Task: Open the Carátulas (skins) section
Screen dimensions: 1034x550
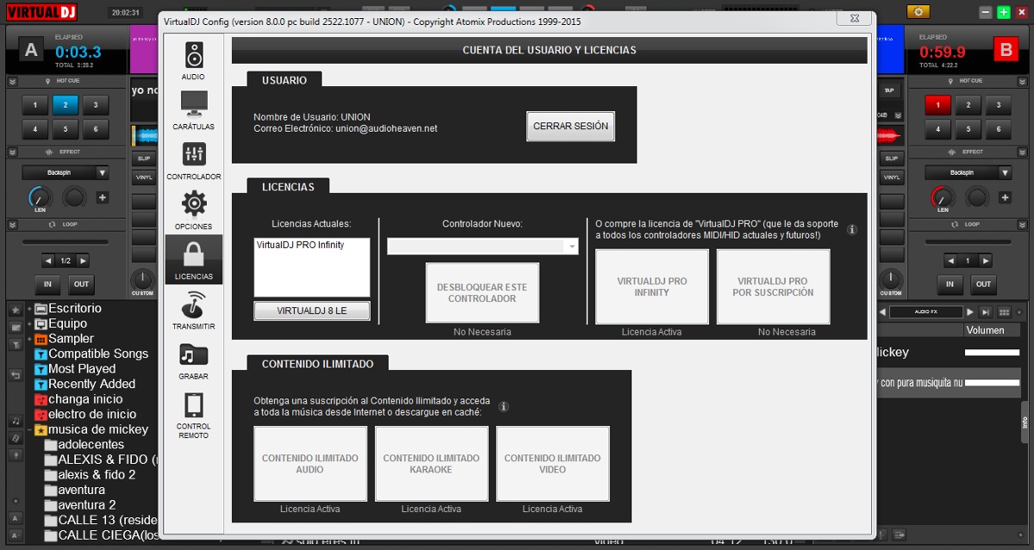Action: (194, 110)
